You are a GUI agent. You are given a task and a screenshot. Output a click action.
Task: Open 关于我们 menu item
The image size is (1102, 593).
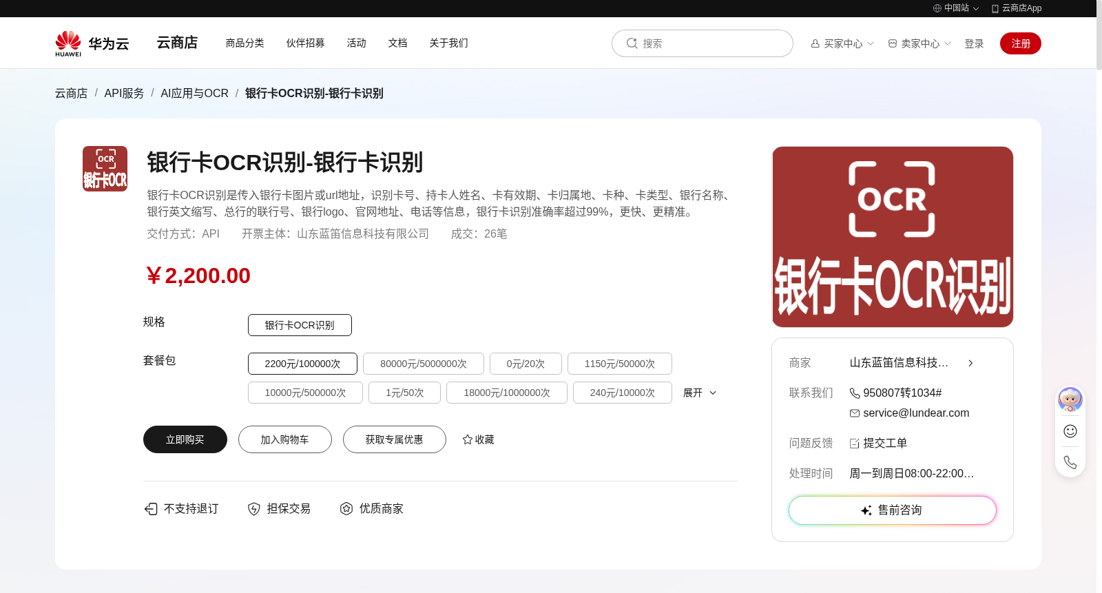click(448, 43)
